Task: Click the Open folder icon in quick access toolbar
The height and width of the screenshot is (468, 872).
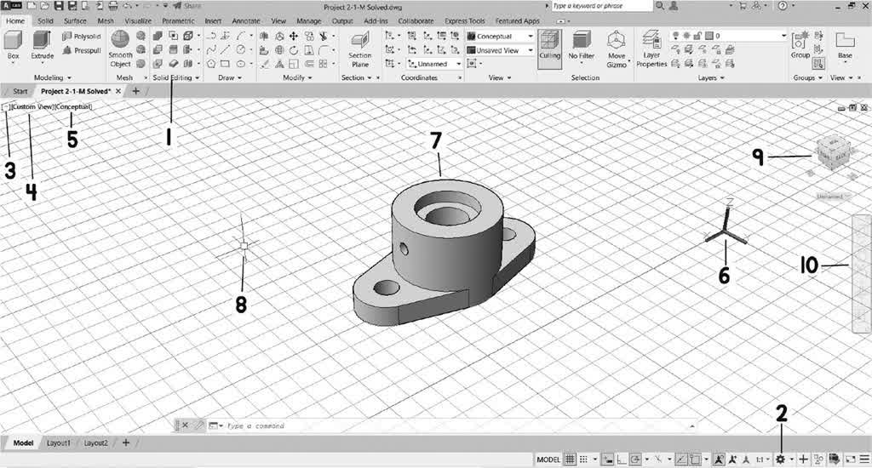Action: [x=44, y=6]
